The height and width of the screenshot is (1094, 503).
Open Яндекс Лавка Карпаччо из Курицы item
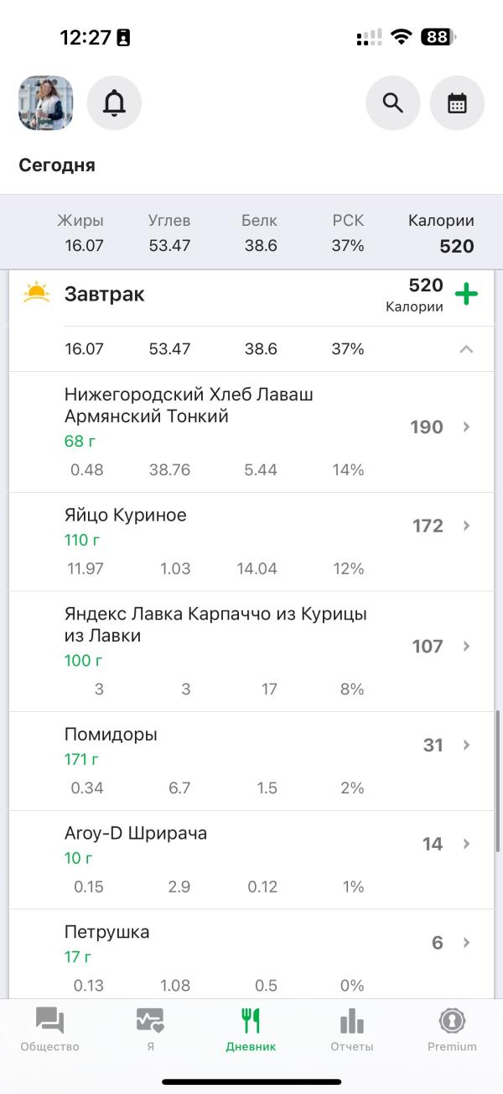point(216,626)
